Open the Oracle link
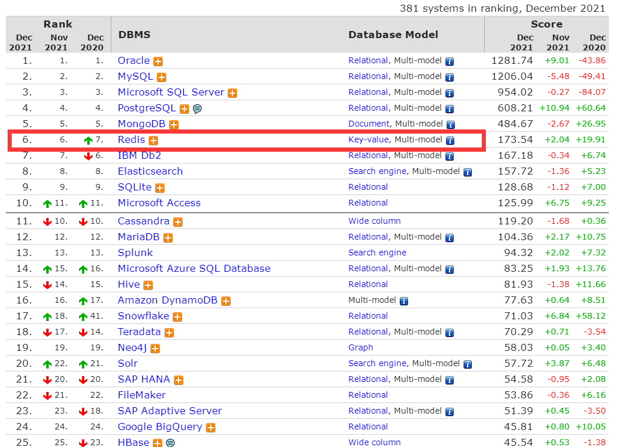This screenshot has width=617, height=447. pyautogui.click(x=134, y=61)
